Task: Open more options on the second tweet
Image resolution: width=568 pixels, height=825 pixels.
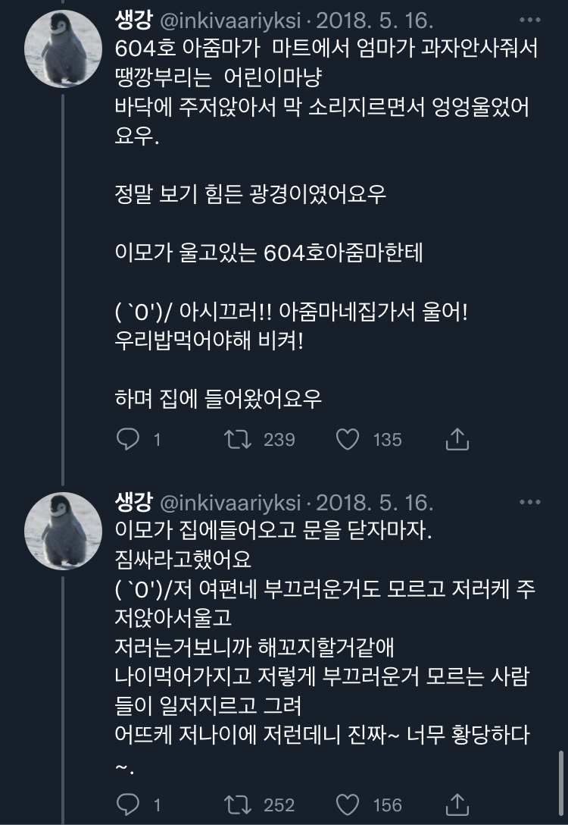Action: (530, 502)
